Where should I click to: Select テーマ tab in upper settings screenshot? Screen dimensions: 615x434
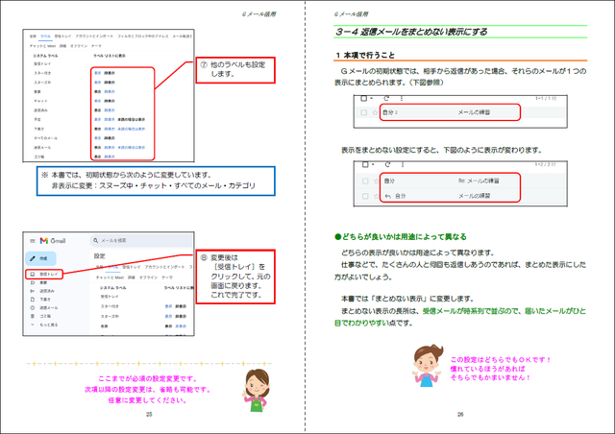(96, 46)
